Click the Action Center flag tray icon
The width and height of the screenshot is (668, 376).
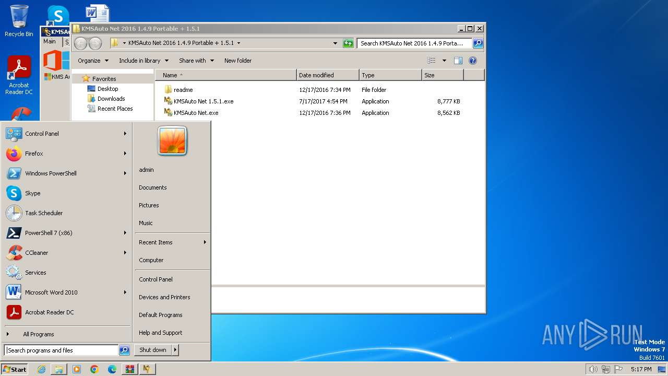618,369
